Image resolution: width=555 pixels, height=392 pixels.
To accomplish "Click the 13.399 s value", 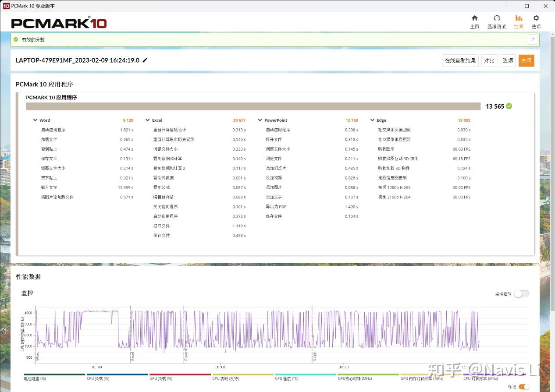I will [125, 187].
